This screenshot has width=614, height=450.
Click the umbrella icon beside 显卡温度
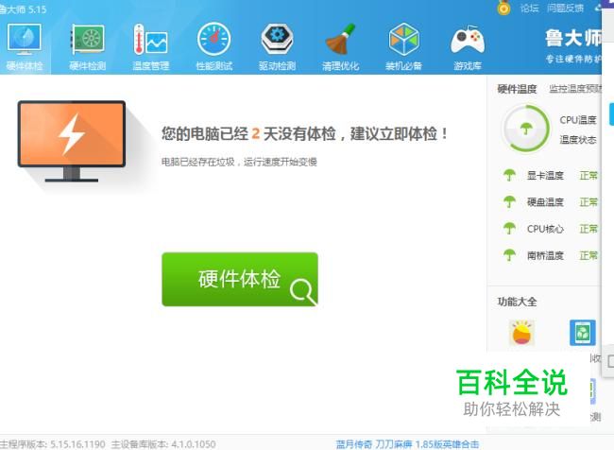click(x=509, y=175)
